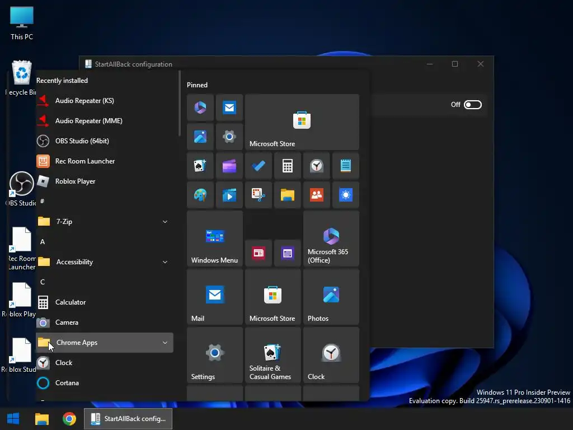Image resolution: width=573 pixels, height=430 pixels.
Task: Expand the Accessibility folder chevron
Action: (x=165, y=262)
